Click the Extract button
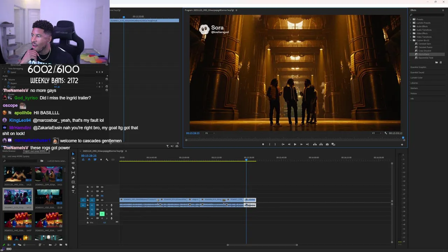The width and height of the screenshot is (448, 252). (321, 144)
